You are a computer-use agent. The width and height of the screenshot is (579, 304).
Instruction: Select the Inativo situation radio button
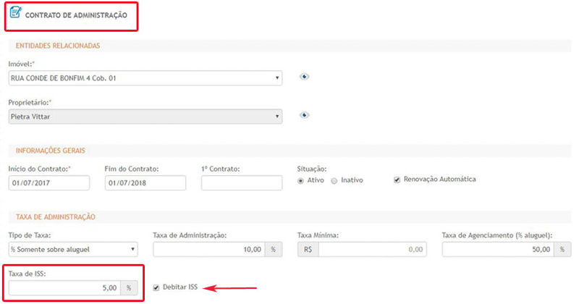[x=334, y=180]
